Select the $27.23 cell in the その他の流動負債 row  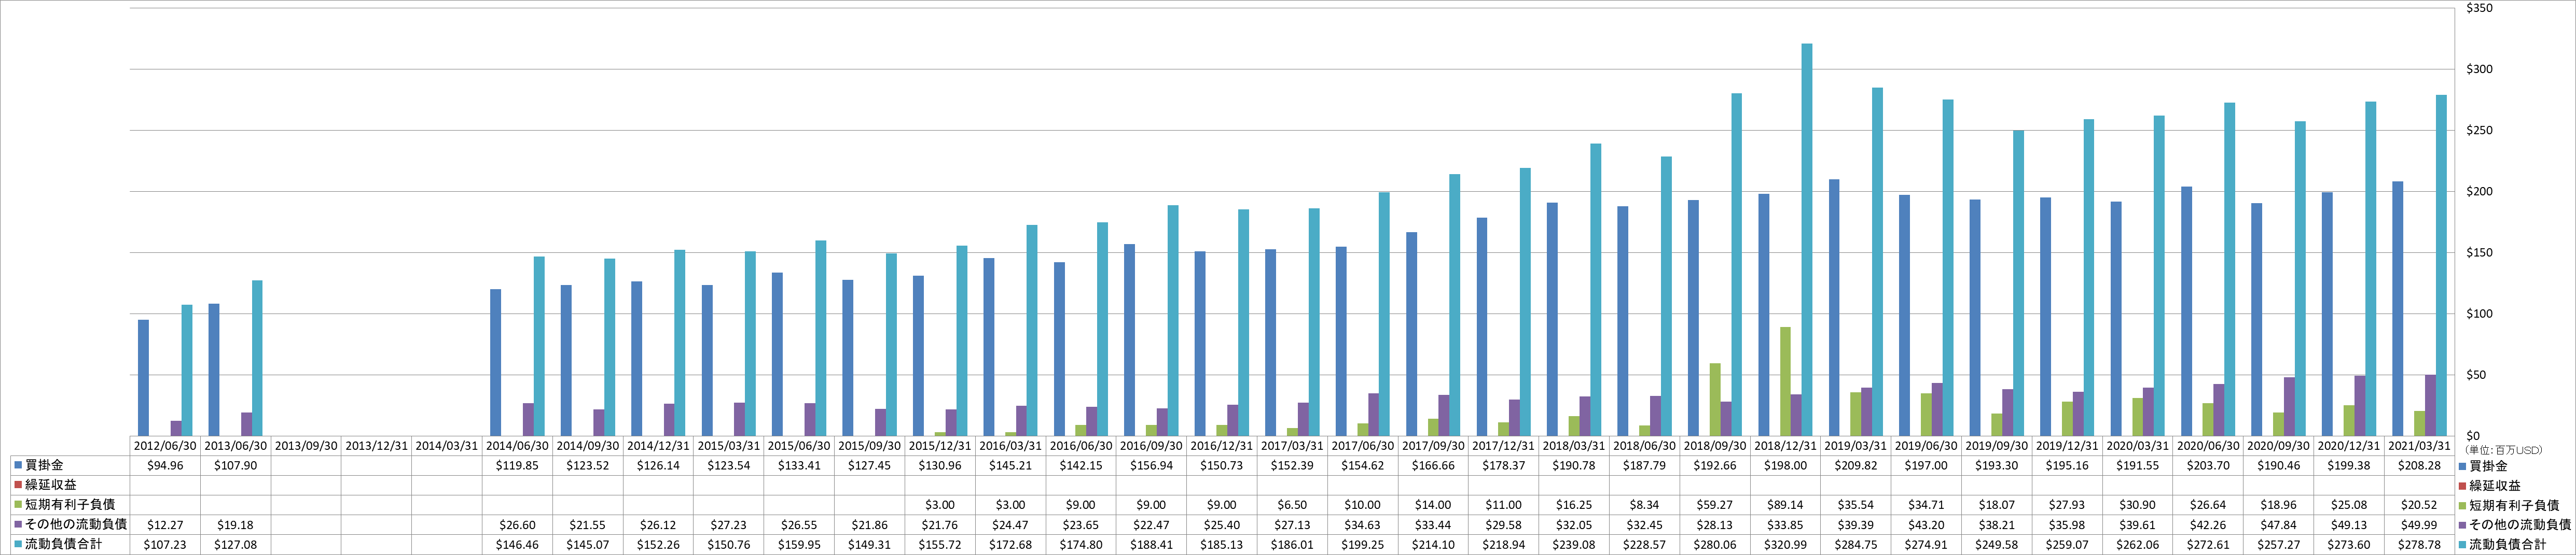pyautogui.click(x=729, y=525)
